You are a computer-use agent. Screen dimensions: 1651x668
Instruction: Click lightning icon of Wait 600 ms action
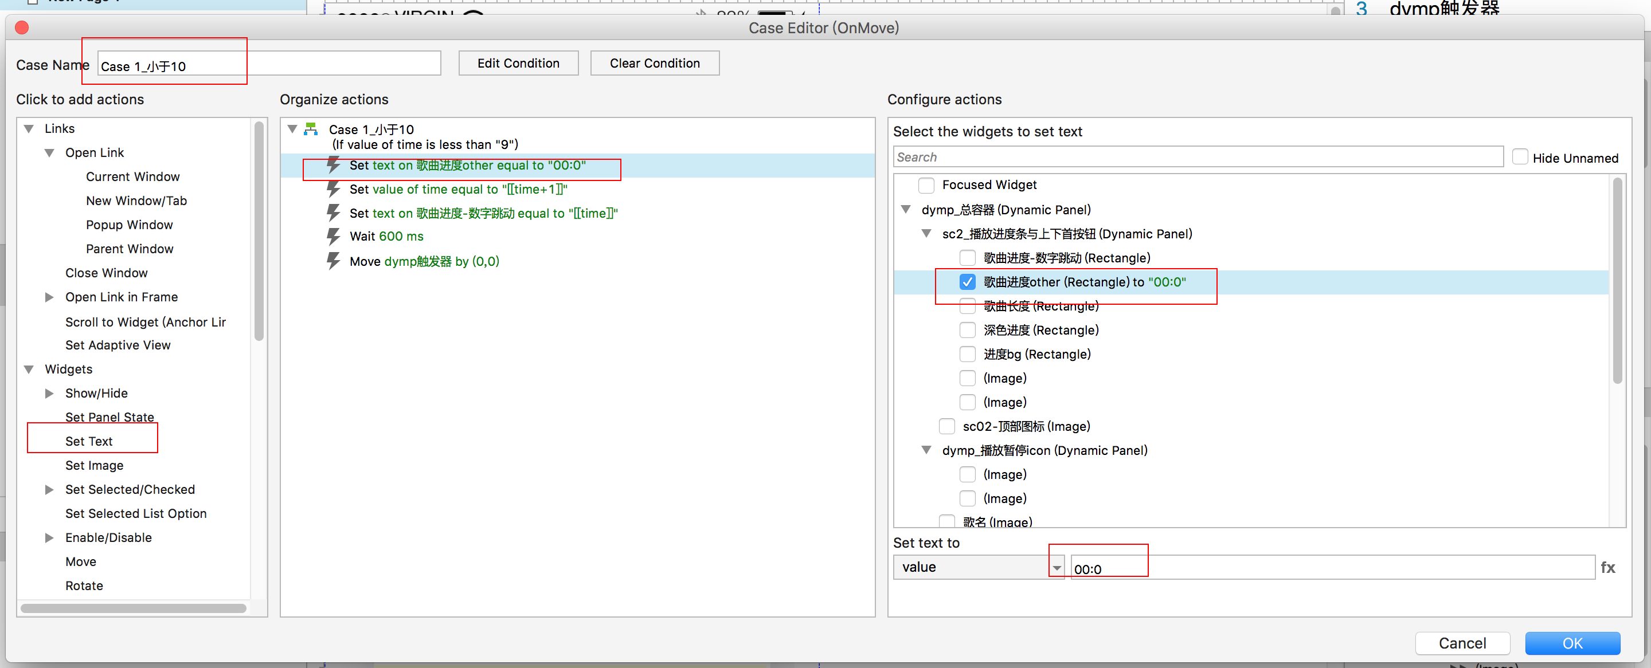point(333,237)
